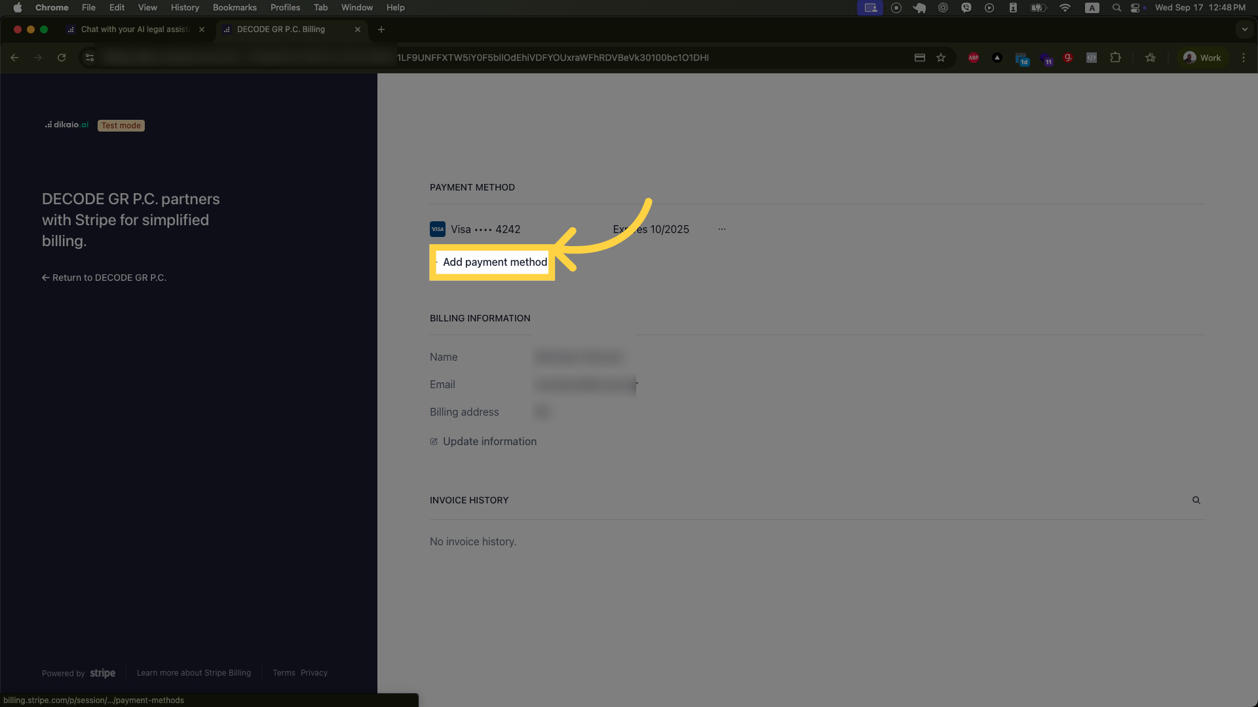This screenshot has width=1258, height=707.
Task: Open ChatGPT from the macOS menu bar
Action: pyautogui.click(x=943, y=7)
